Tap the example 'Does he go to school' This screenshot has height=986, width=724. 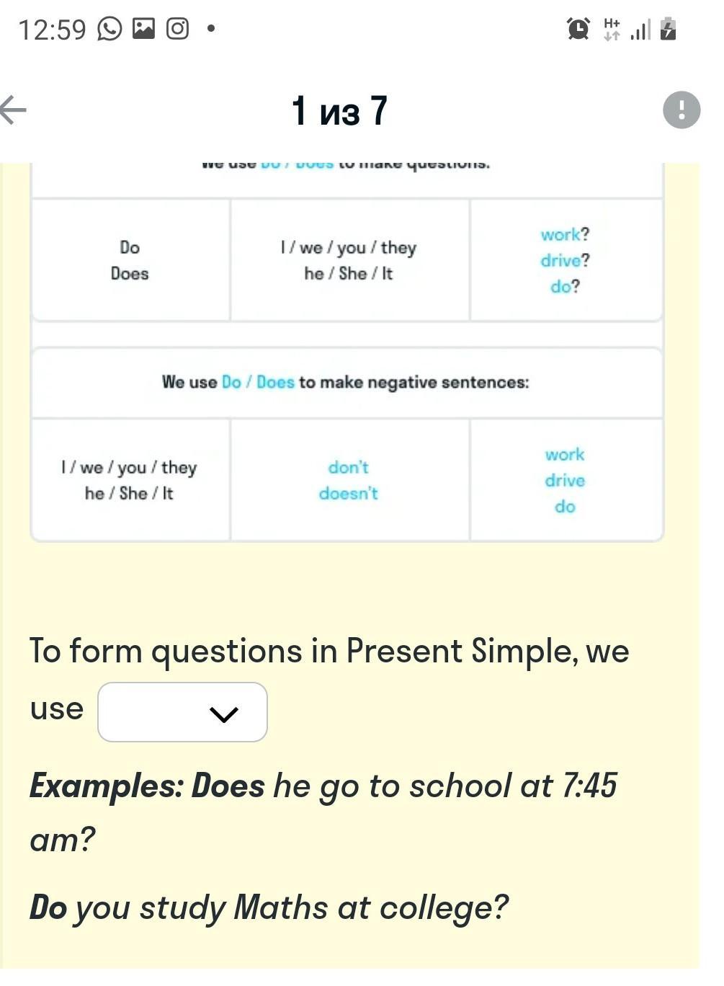[323, 786]
